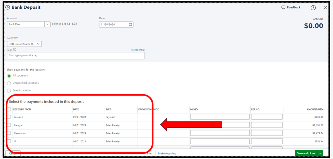
Task: Close the Bank Deposit window
Action: [x=325, y=8]
